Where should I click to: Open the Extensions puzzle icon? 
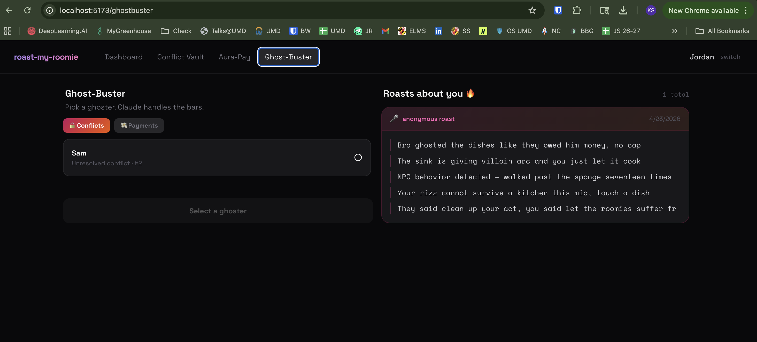577,11
